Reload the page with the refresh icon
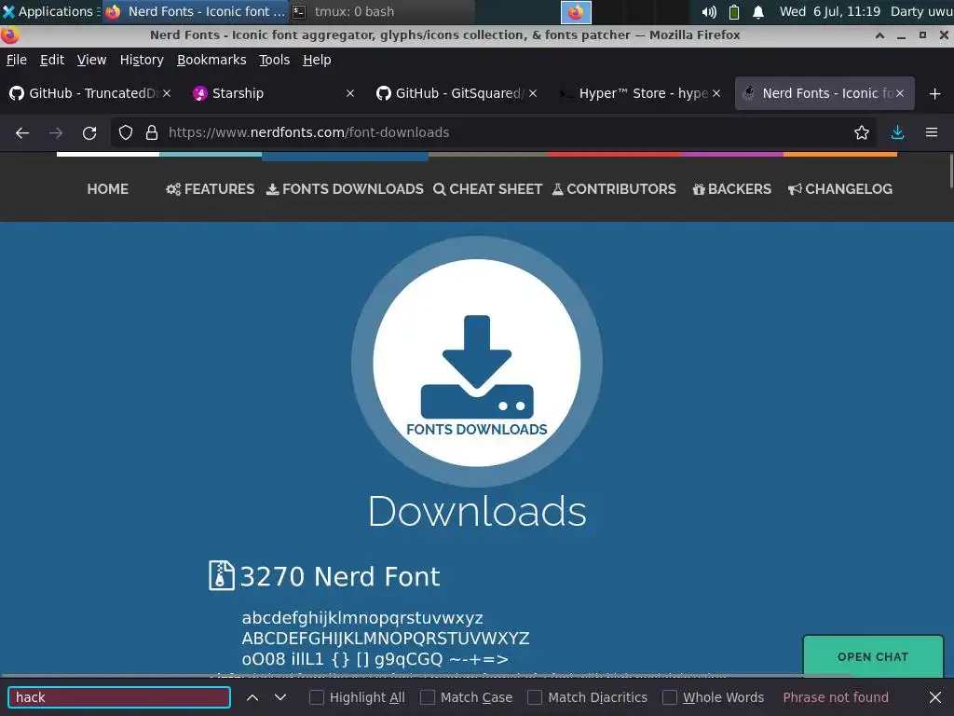 [x=89, y=132]
